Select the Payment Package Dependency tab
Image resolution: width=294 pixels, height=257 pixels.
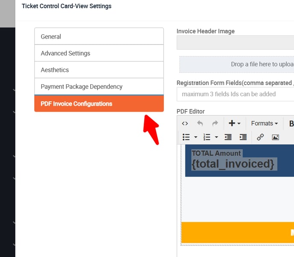99,86
